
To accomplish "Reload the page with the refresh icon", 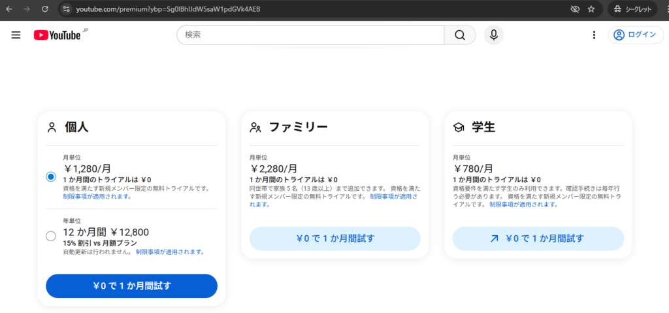I will (45, 9).
